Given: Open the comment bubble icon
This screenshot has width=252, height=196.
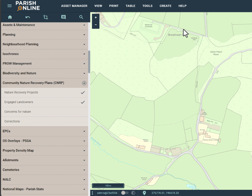Looking at the screenshot, I should (64, 17).
